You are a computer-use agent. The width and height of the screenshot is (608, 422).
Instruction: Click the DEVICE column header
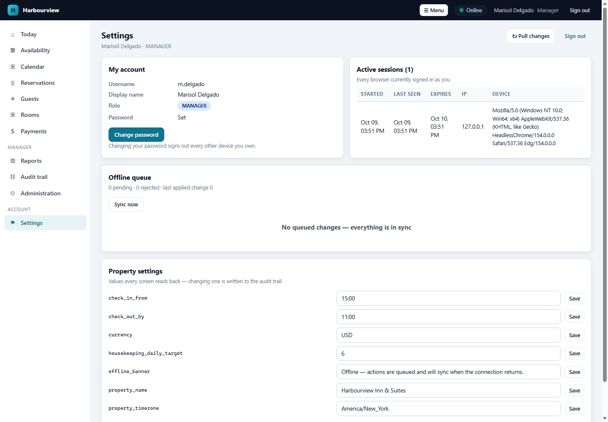(501, 94)
